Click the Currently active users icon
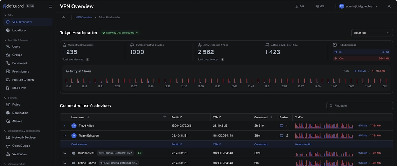Image resolution: width=397 pixels, height=166 pixels. tap(64, 45)
